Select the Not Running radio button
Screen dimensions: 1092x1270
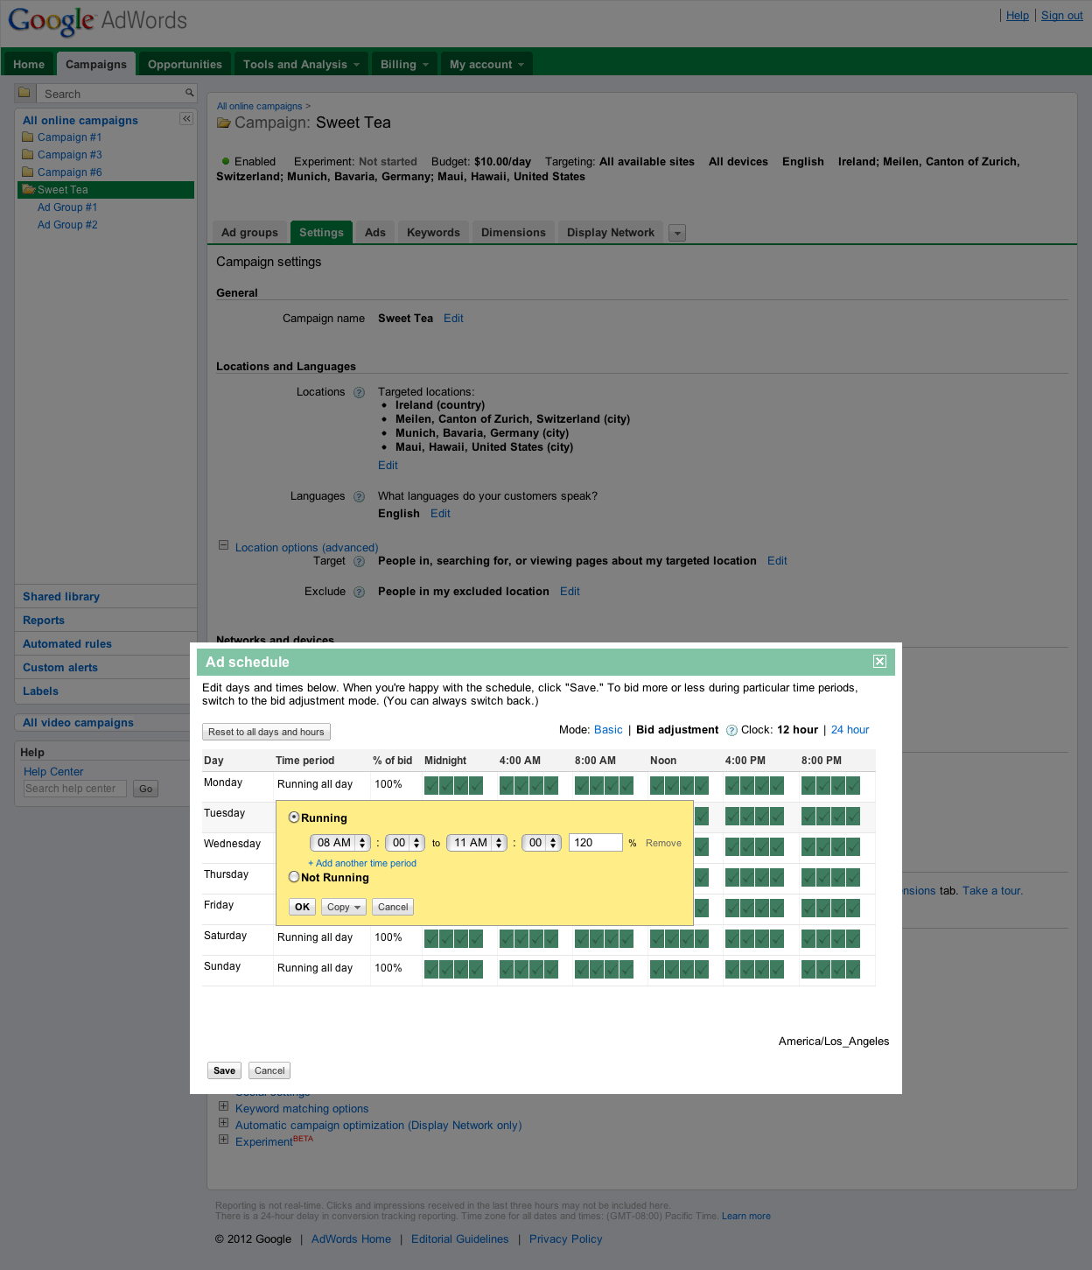click(x=294, y=877)
